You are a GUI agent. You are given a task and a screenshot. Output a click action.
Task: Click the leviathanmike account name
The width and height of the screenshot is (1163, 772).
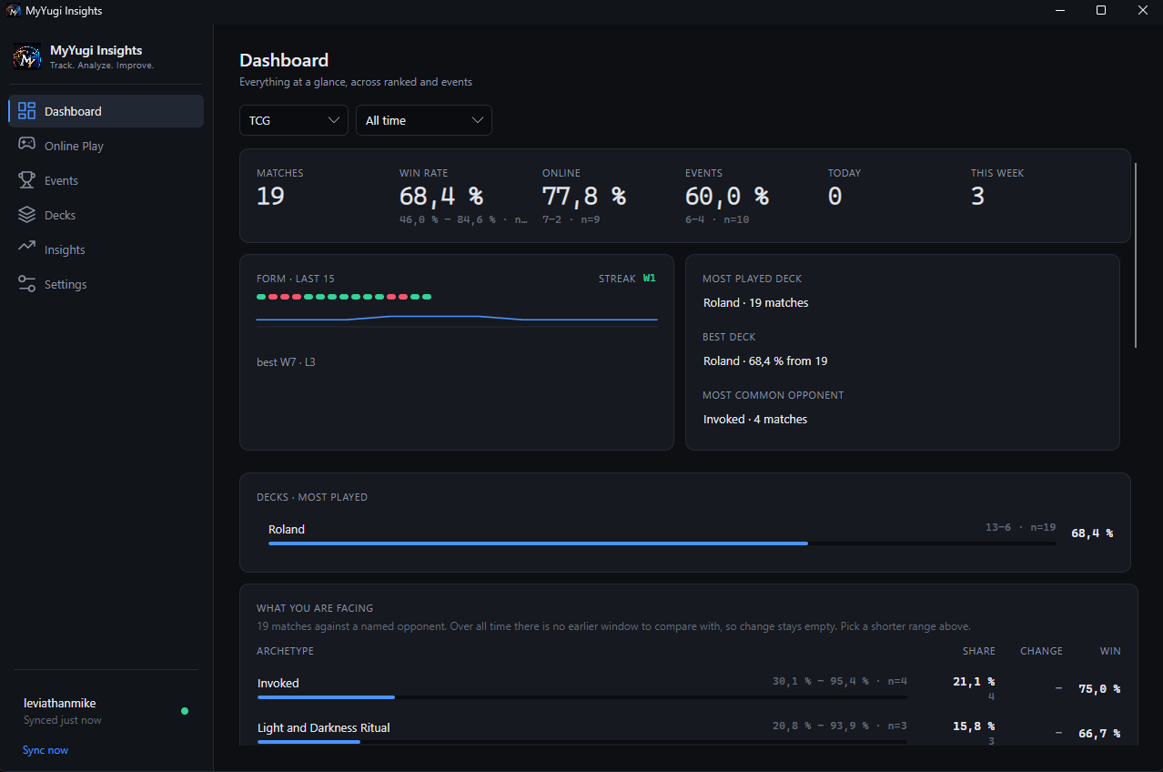pyautogui.click(x=60, y=703)
